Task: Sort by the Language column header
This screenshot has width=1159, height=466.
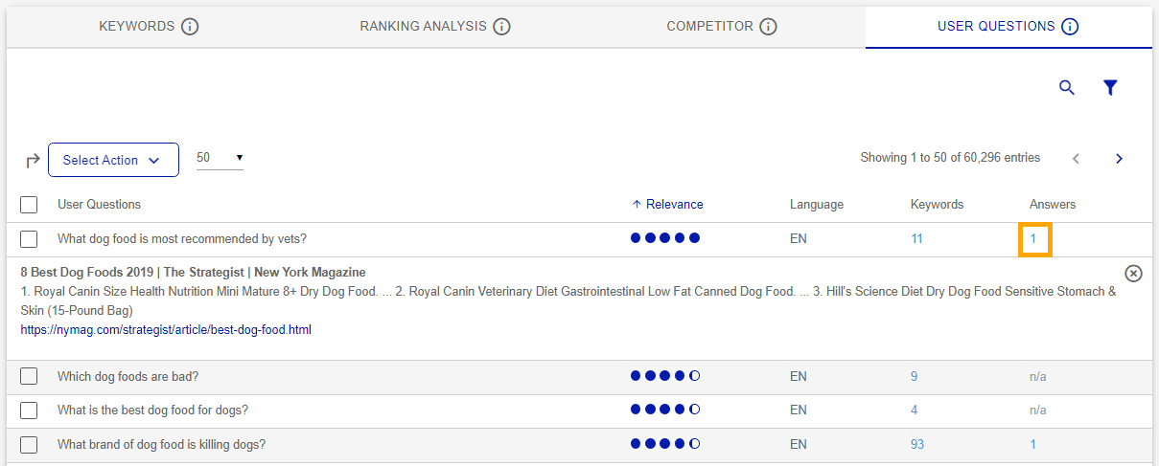Action: pyautogui.click(x=817, y=204)
